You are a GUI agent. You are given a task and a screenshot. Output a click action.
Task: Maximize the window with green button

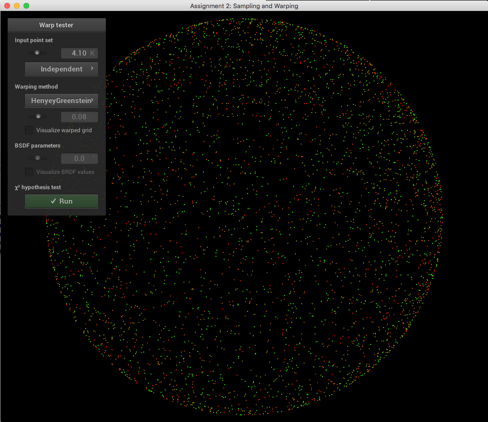click(x=26, y=6)
